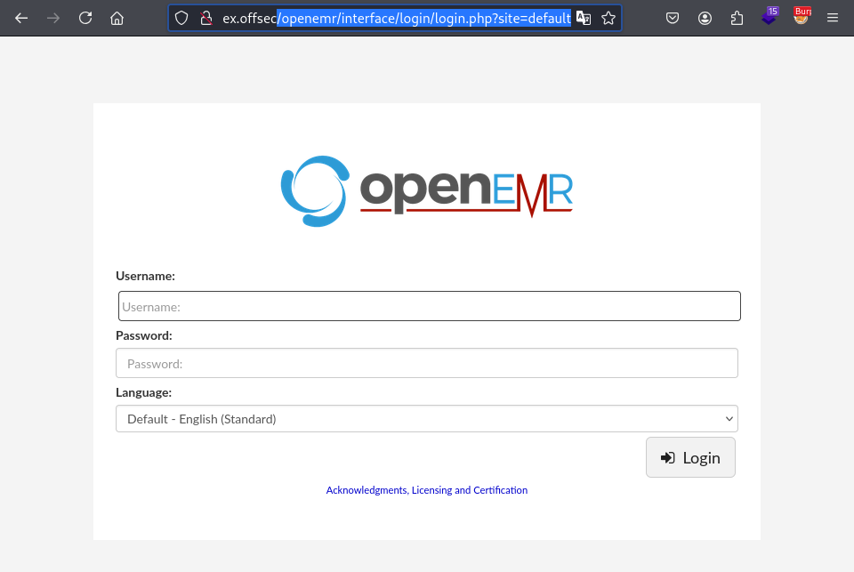
Task: Click the Username: label
Action: coord(145,276)
